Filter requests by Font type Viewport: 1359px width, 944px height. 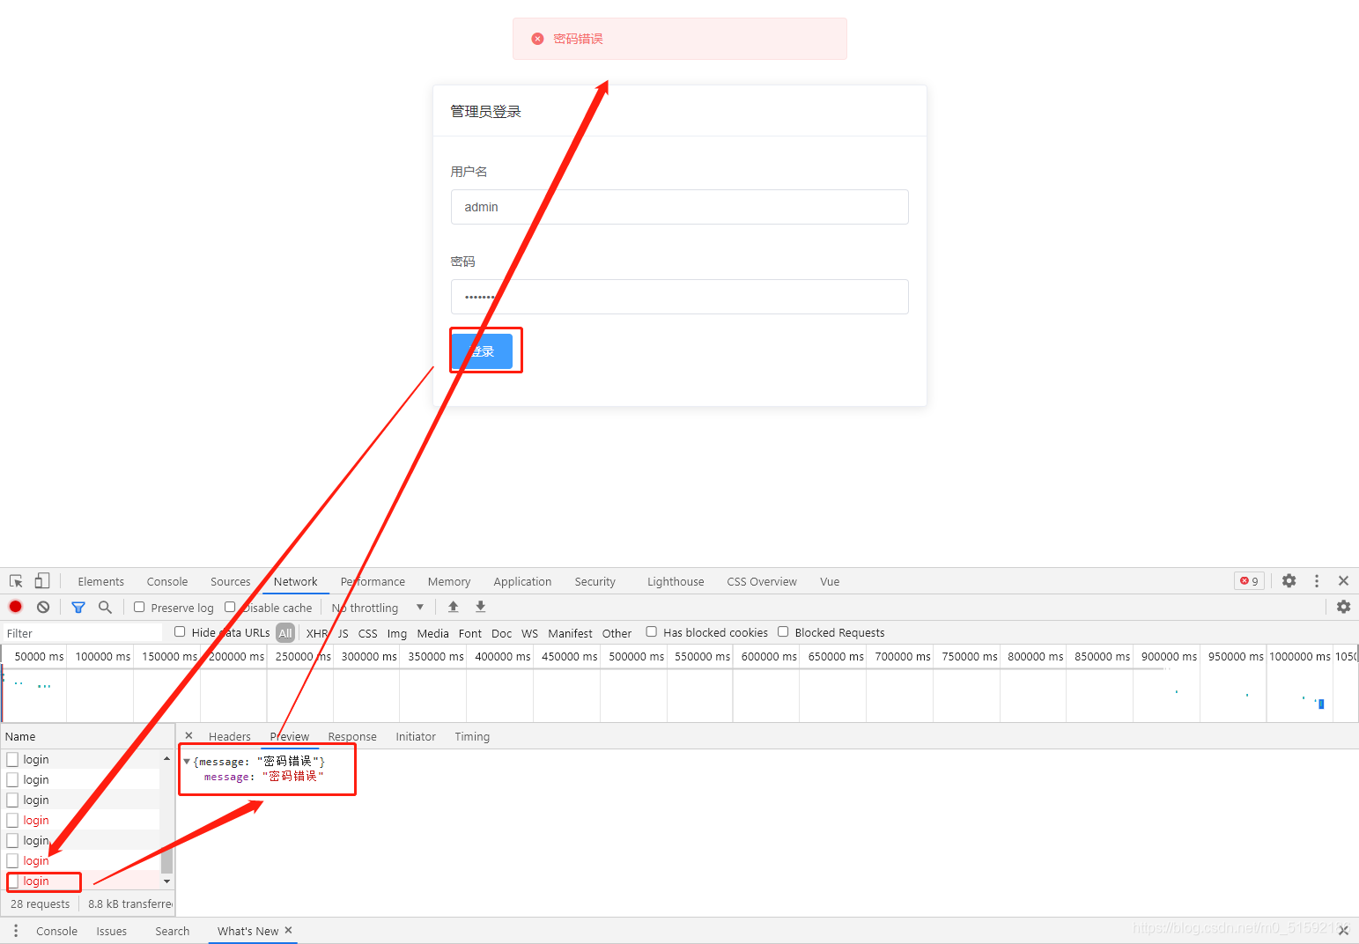(x=470, y=633)
